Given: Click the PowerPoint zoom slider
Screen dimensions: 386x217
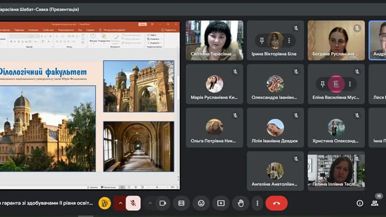Looking at the screenshot, I should click(x=157, y=187).
